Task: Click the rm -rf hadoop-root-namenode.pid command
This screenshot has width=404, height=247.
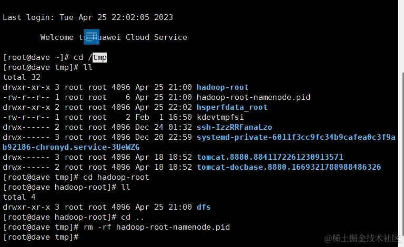Action: tap(156, 227)
